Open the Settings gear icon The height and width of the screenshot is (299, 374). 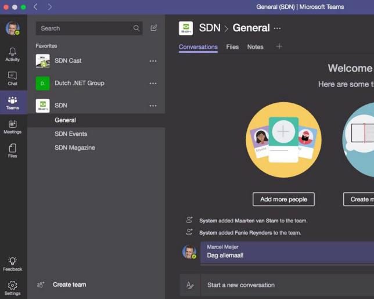click(12, 285)
